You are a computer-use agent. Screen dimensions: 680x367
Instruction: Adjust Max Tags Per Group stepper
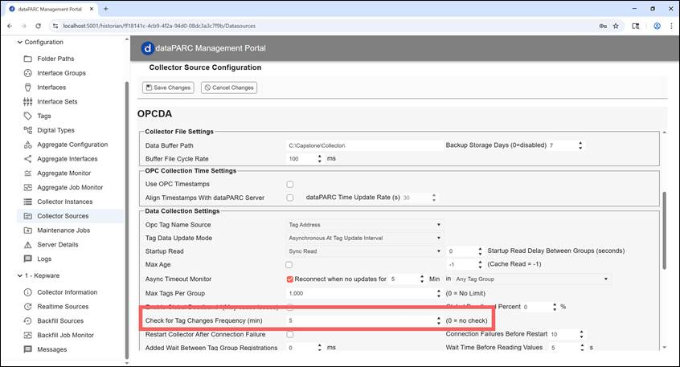438,293
